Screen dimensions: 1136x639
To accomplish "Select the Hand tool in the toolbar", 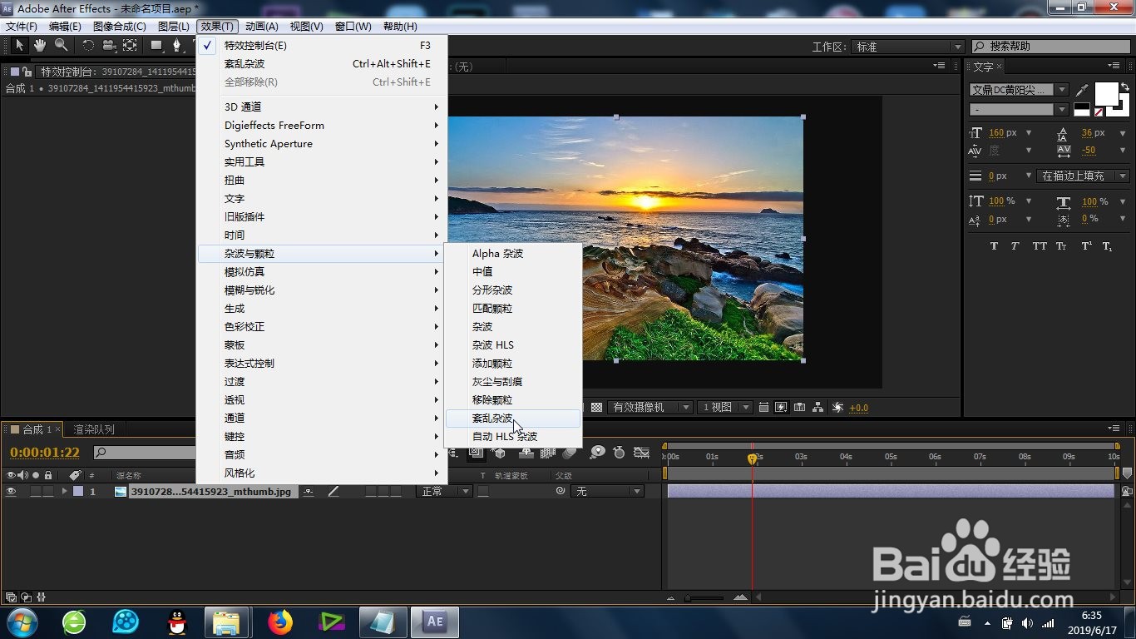I will click(39, 45).
